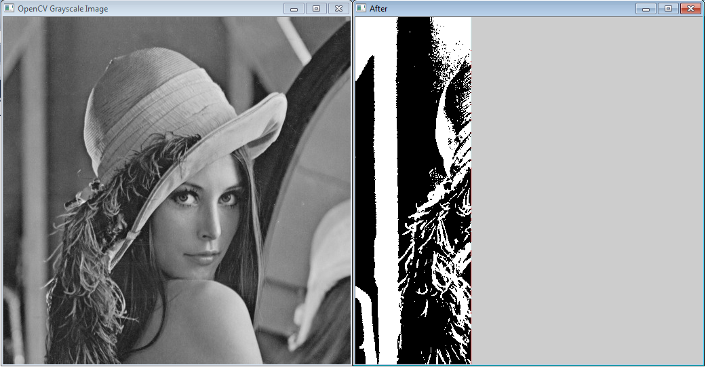Click the woman's nose in the grayscale image
Viewport: 706px width, 367px height.
pos(209,224)
